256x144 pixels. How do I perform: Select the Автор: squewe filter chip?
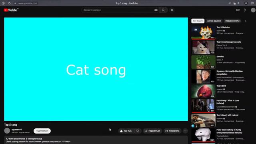pos(214,21)
